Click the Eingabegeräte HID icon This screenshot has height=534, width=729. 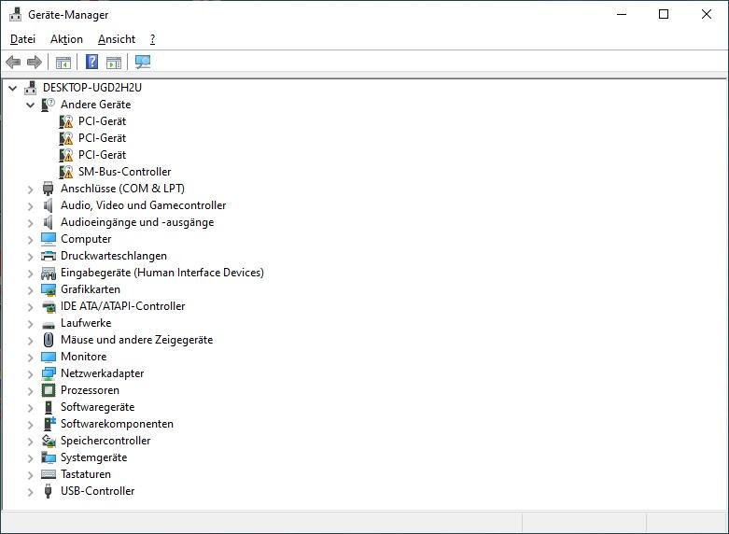pyautogui.click(x=49, y=273)
